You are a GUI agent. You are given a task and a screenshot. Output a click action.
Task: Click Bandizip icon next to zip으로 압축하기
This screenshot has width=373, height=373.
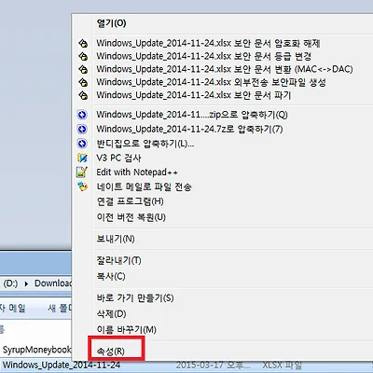coord(82,115)
